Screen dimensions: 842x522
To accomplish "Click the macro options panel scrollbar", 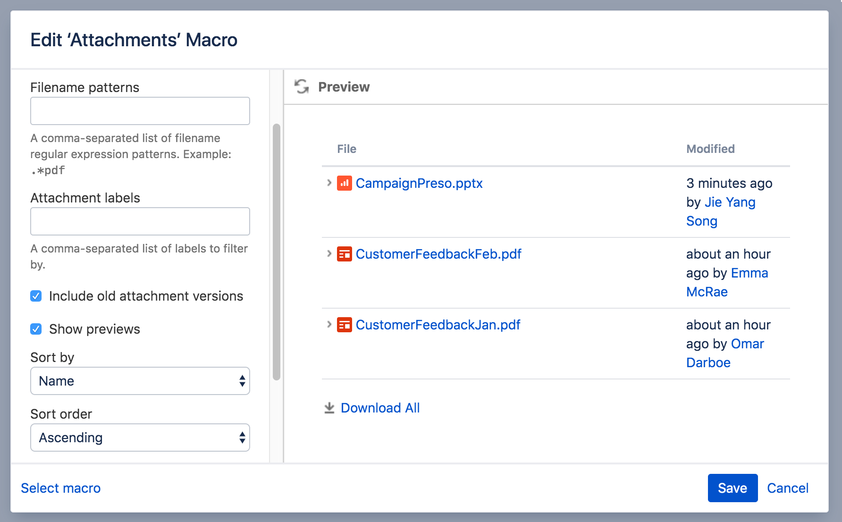I will click(277, 252).
